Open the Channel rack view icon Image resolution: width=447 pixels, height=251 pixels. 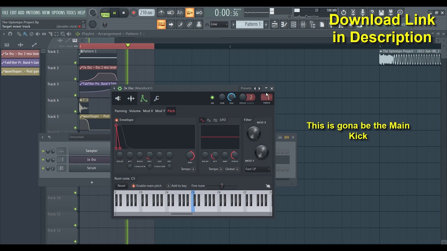click(294, 24)
